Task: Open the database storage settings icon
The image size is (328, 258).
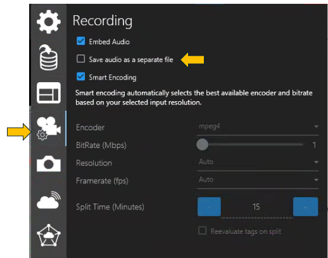Action: [x=49, y=58]
